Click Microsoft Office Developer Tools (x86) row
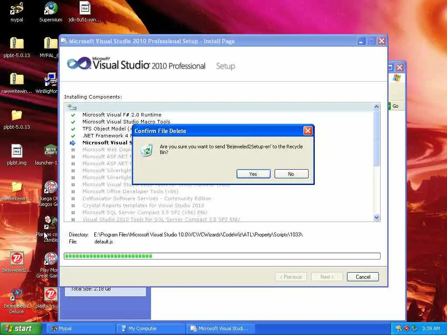 pos(130,191)
